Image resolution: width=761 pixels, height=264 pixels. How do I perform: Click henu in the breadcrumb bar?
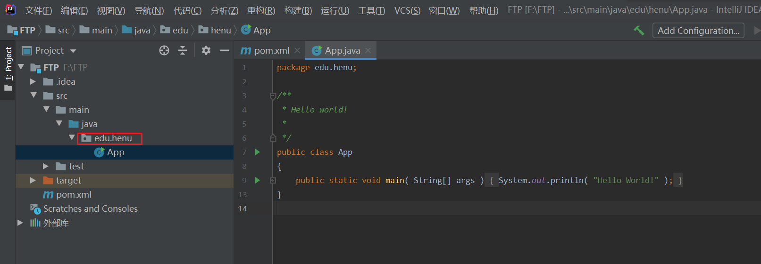215,31
